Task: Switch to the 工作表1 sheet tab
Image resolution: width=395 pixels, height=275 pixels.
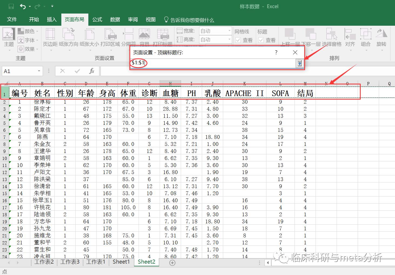Action: 96,262
